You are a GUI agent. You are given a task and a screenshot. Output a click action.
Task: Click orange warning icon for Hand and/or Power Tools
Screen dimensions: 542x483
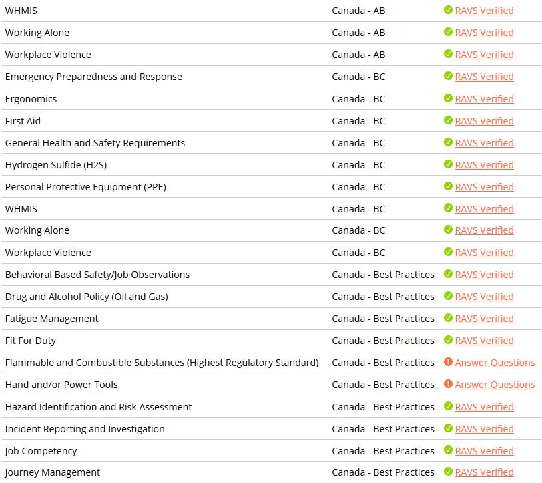[x=448, y=385]
